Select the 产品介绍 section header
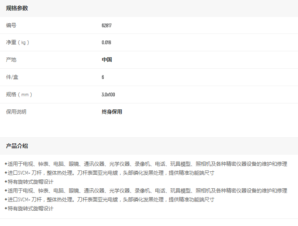The height and width of the screenshot is (226, 298). pyautogui.click(x=17, y=146)
